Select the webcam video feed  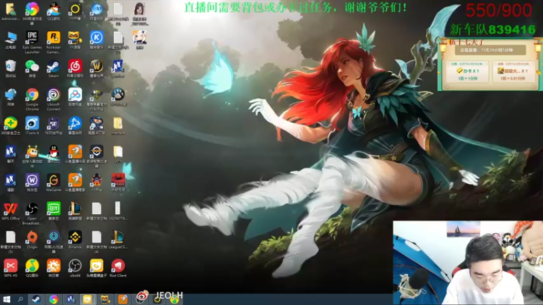(468, 263)
